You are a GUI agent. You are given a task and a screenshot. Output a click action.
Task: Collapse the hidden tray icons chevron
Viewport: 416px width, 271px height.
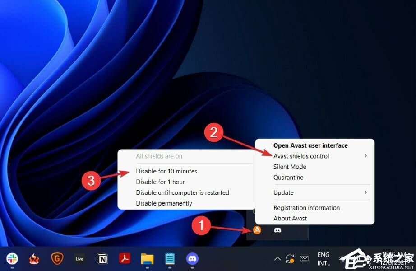tap(277, 258)
